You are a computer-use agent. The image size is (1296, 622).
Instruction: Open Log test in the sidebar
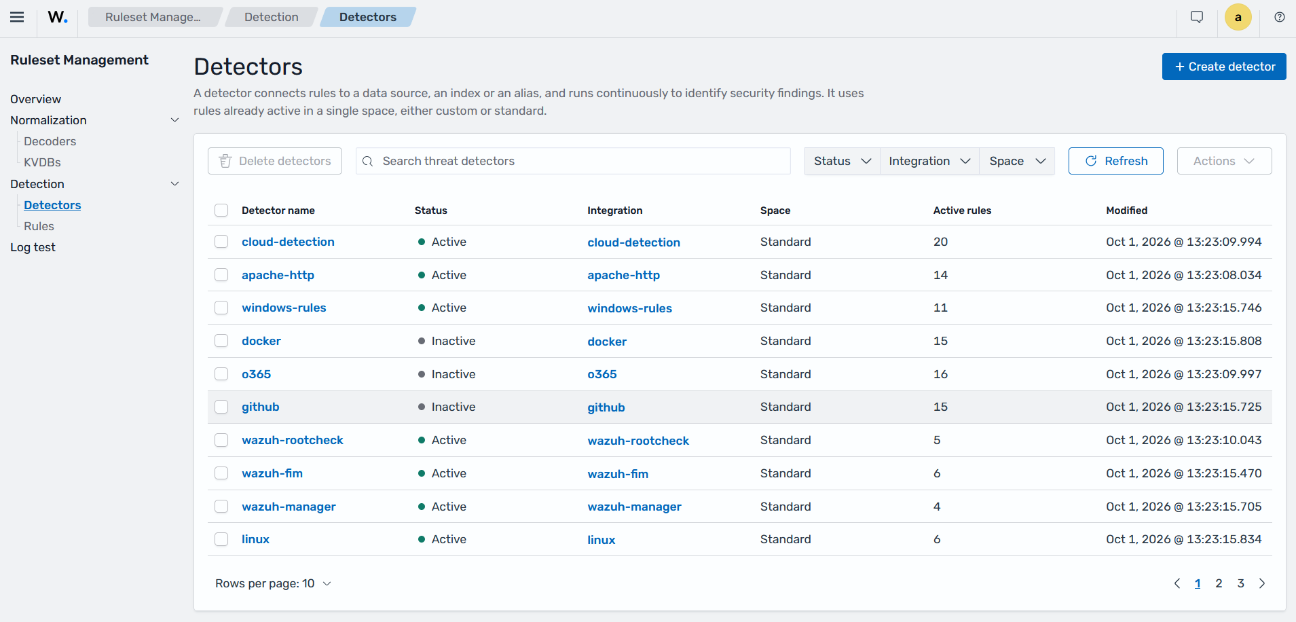pos(33,247)
